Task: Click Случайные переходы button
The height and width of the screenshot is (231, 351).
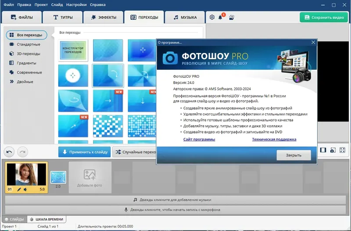Action: (134, 152)
